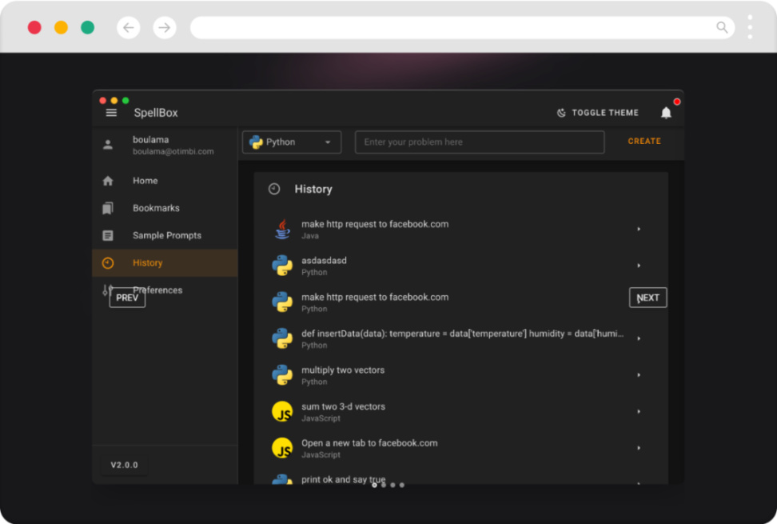
Task: Click 'Open a new tab to facebook.com' text
Action: [x=369, y=443]
